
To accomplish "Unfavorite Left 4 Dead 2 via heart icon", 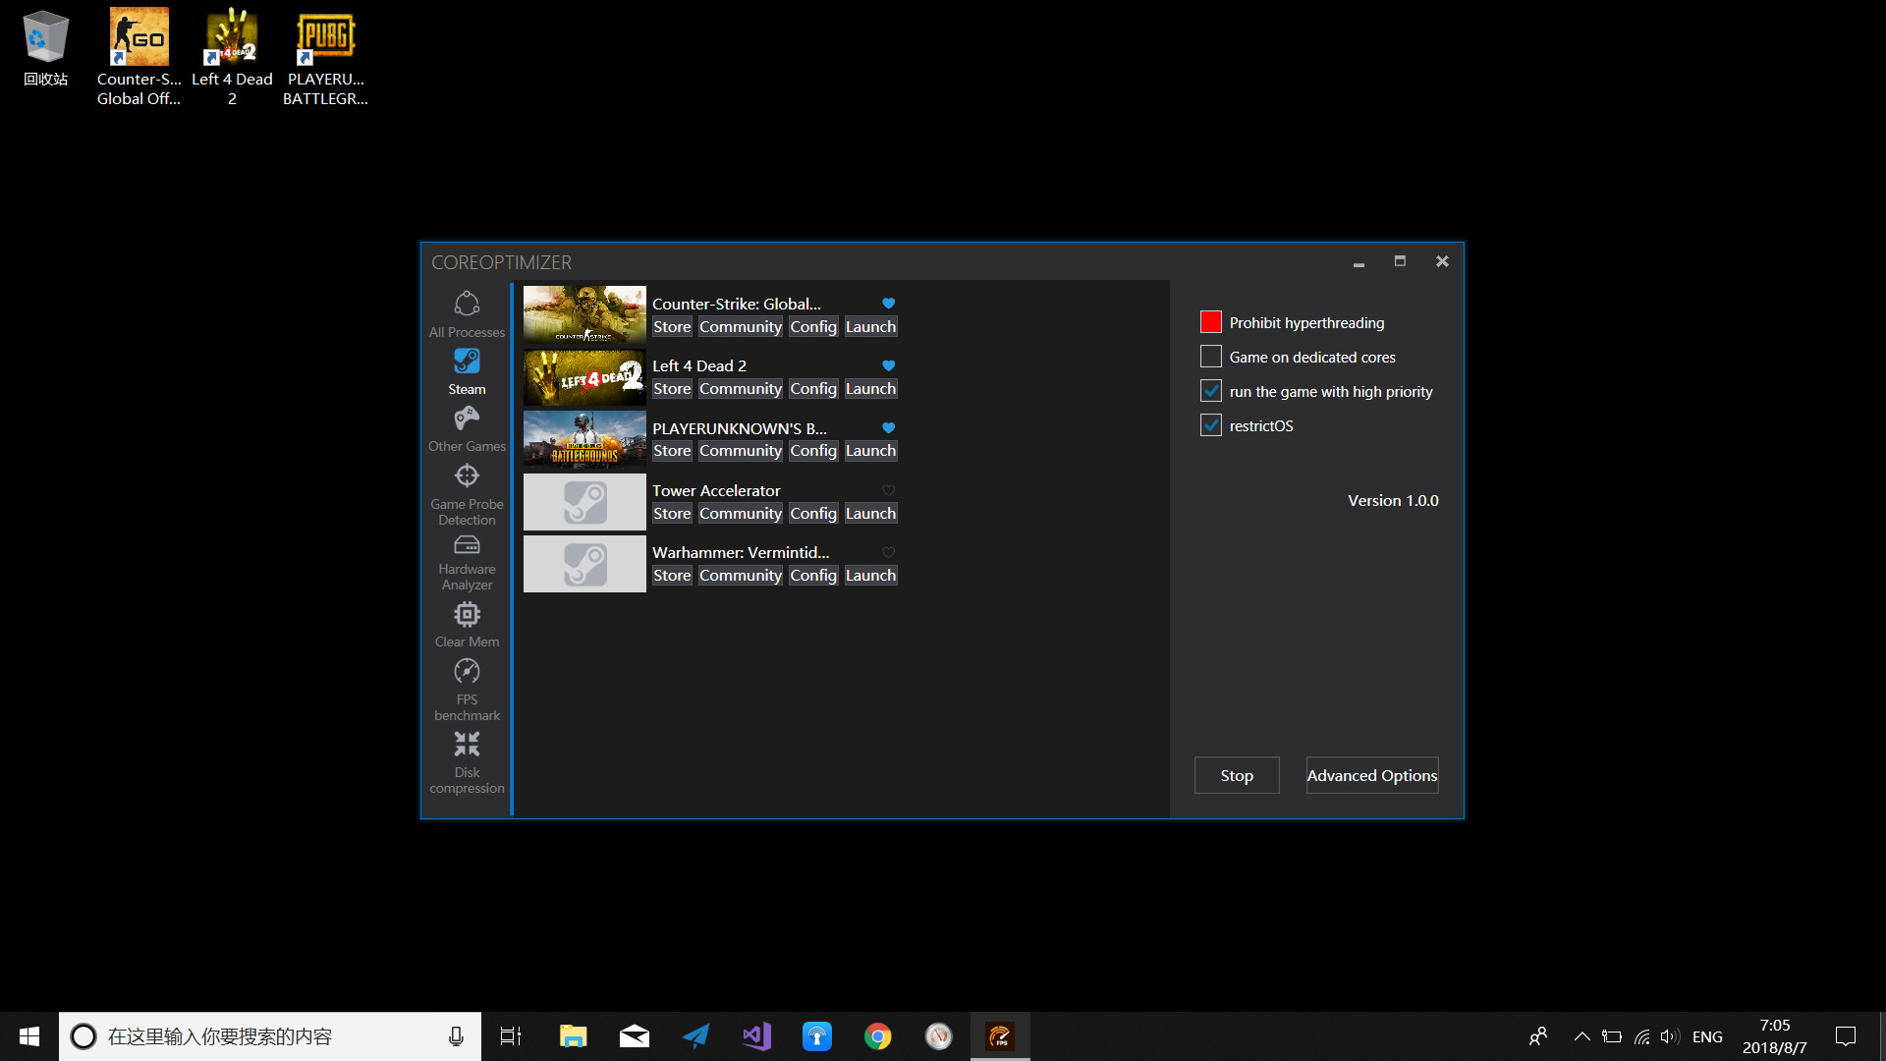I will coord(888,364).
